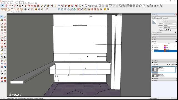The height and width of the screenshot is (100, 178).
Task: Click the Untagged tag color swatch
Action: pos(165,46)
